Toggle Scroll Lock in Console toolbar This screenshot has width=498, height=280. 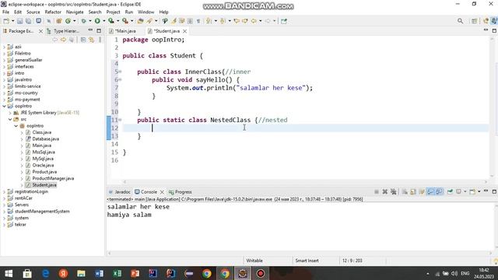pos(413,192)
